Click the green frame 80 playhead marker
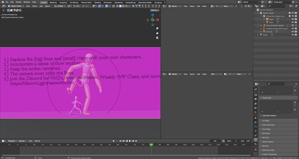This screenshot has height=159, width=299. (151, 145)
